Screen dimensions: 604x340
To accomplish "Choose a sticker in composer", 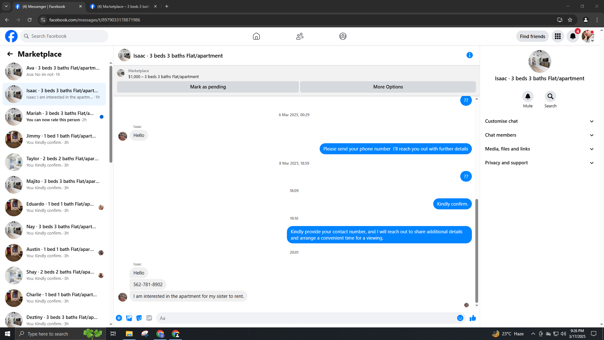I will (x=139, y=318).
